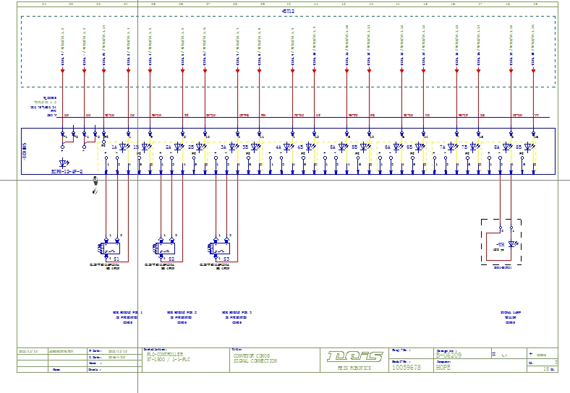Click the 2021/11/10 date at bottom-left cell

point(27,351)
